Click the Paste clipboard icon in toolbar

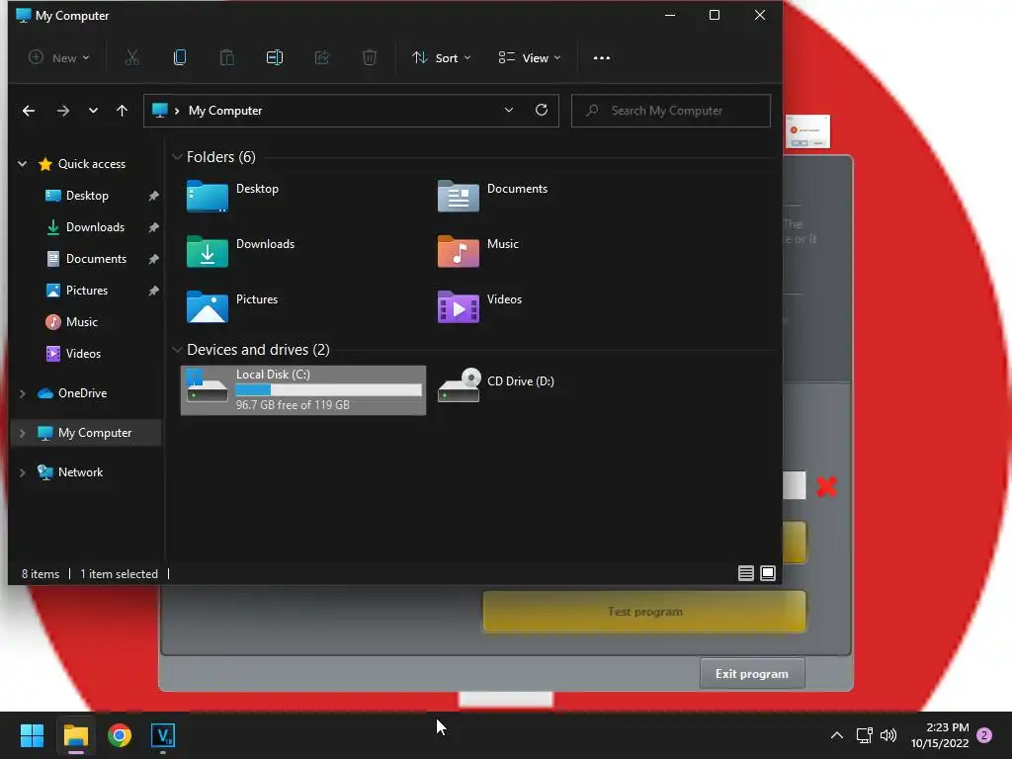pos(227,58)
